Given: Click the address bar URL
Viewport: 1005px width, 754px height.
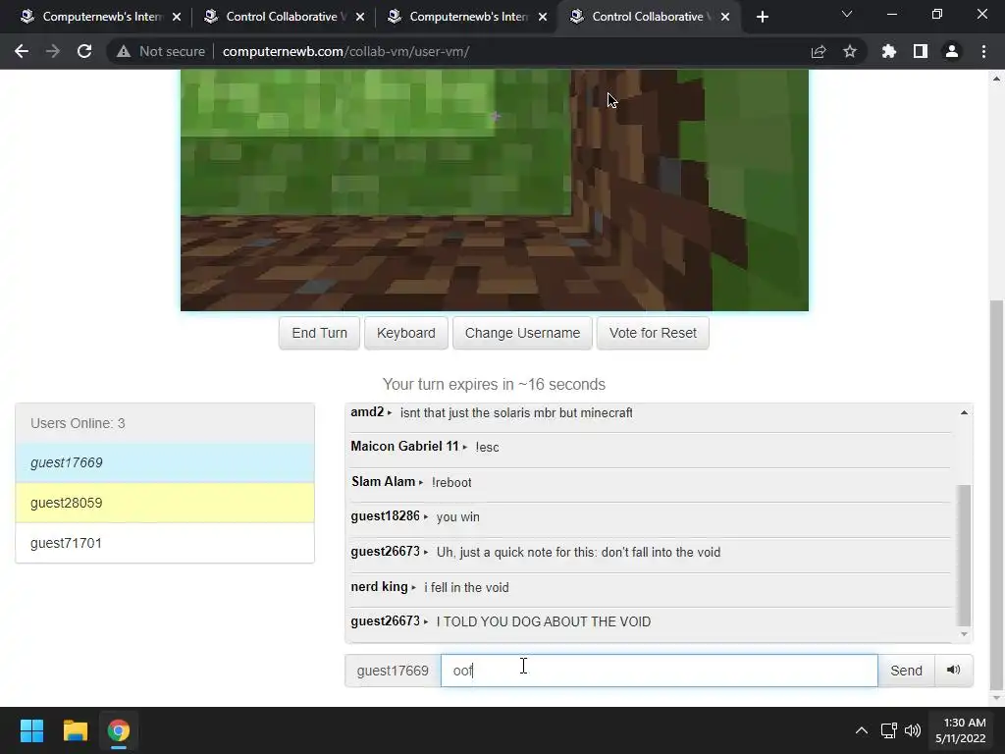Looking at the screenshot, I should (x=346, y=51).
